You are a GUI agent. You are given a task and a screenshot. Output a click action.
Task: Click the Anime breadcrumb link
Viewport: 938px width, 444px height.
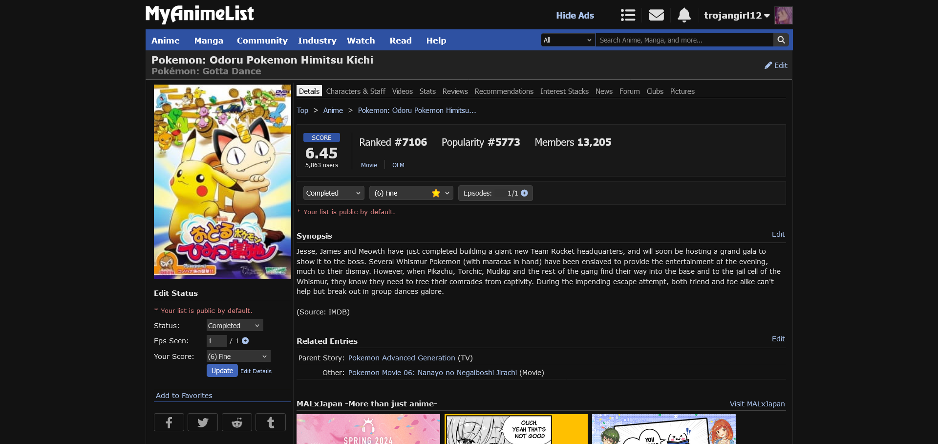pos(333,111)
